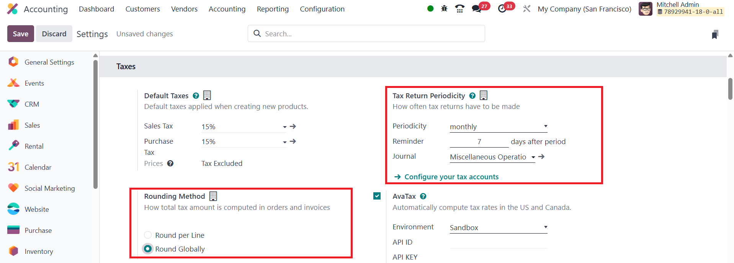
Task: Expand the AvaTax Environment Sandbox dropdown
Action: point(498,227)
